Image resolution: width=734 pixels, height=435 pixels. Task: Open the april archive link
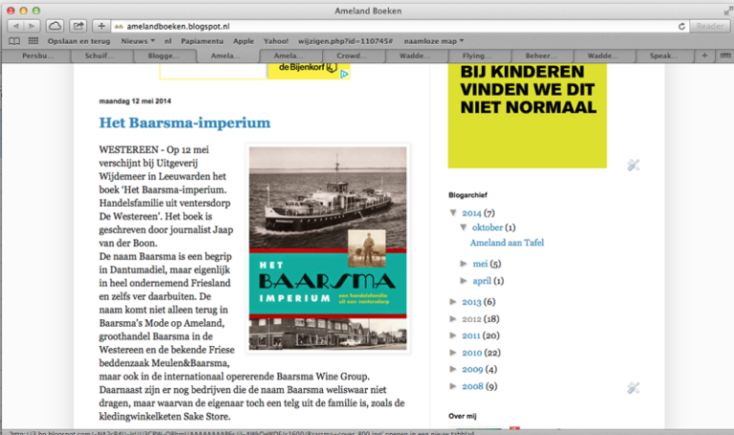[x=482, y=281]
